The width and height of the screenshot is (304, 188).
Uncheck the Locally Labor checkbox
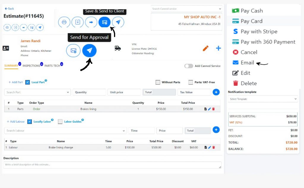29,122
